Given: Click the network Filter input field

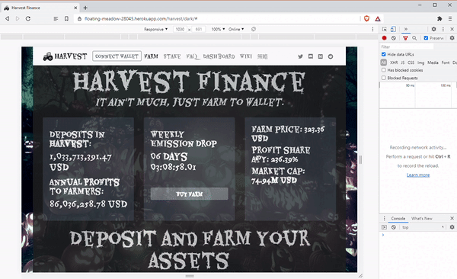Looking at the screenshot, I should (407, 46).
